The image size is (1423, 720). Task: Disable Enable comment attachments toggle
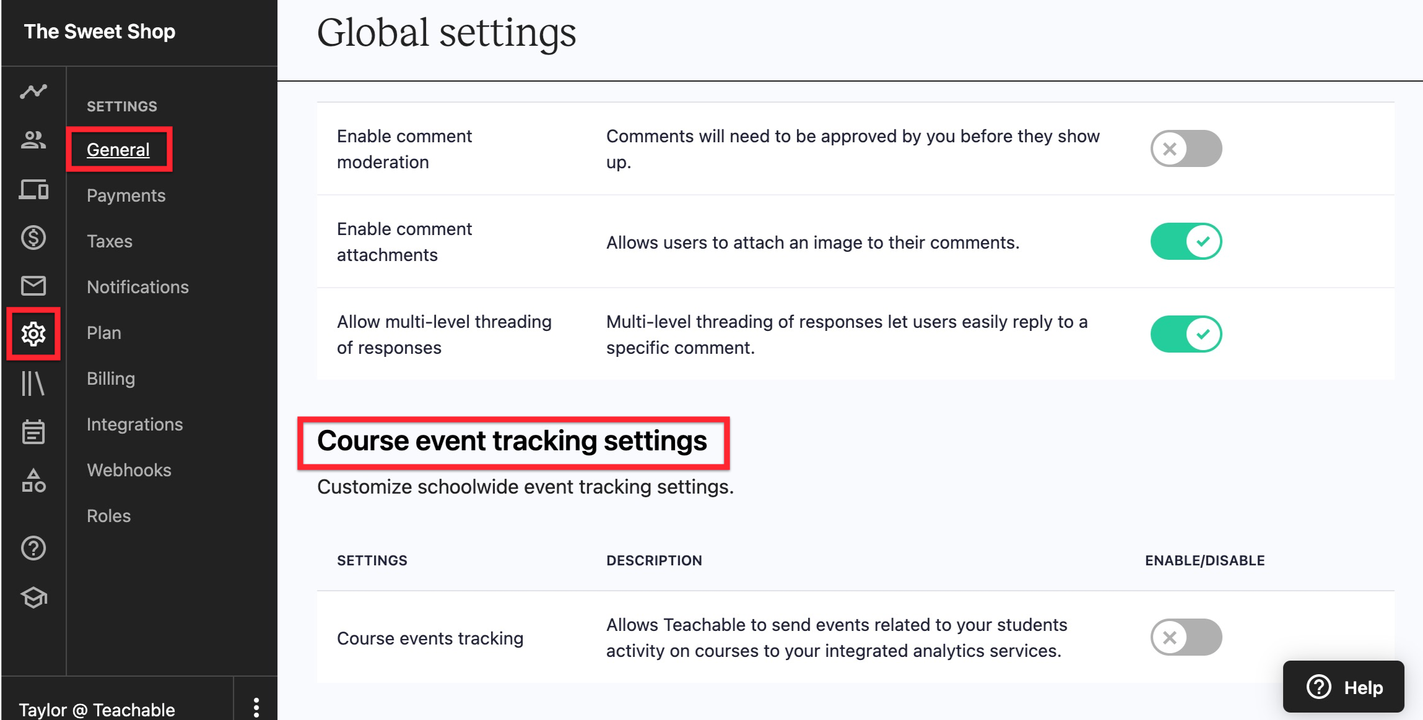(1186, 241)
